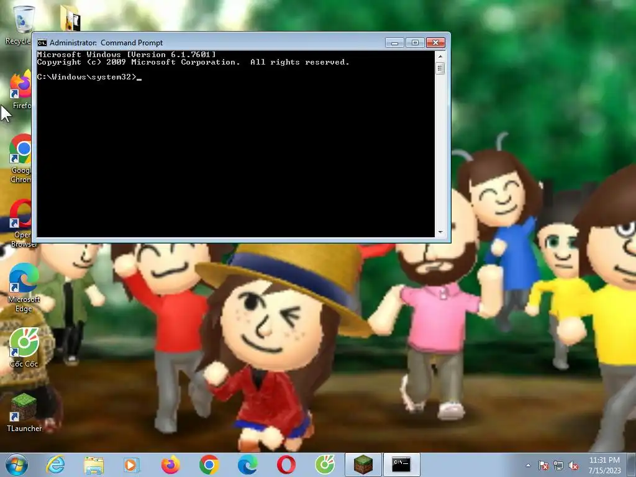
Task: Click the muted volume tray icon
Action: coord(573,466)
